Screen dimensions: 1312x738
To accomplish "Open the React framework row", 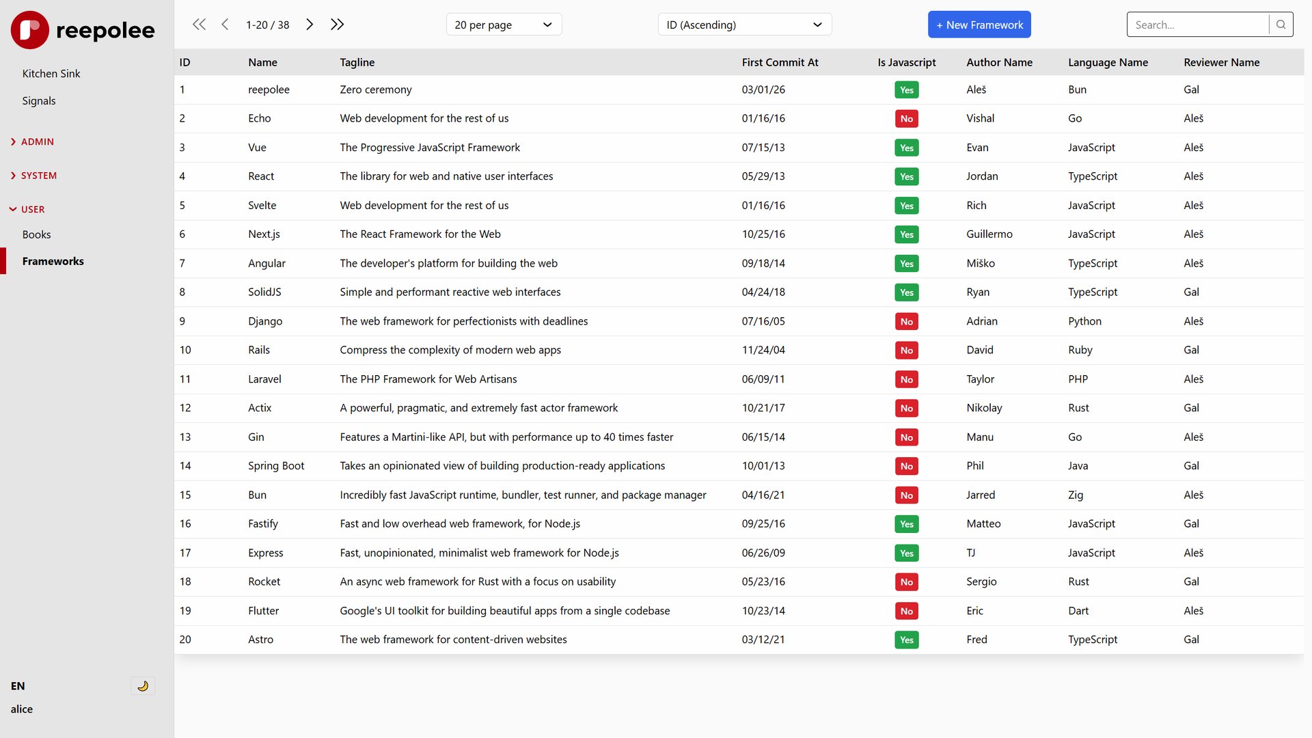I will 739,176.
